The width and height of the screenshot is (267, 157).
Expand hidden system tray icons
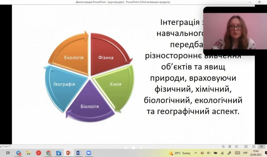tap(196, 153)
